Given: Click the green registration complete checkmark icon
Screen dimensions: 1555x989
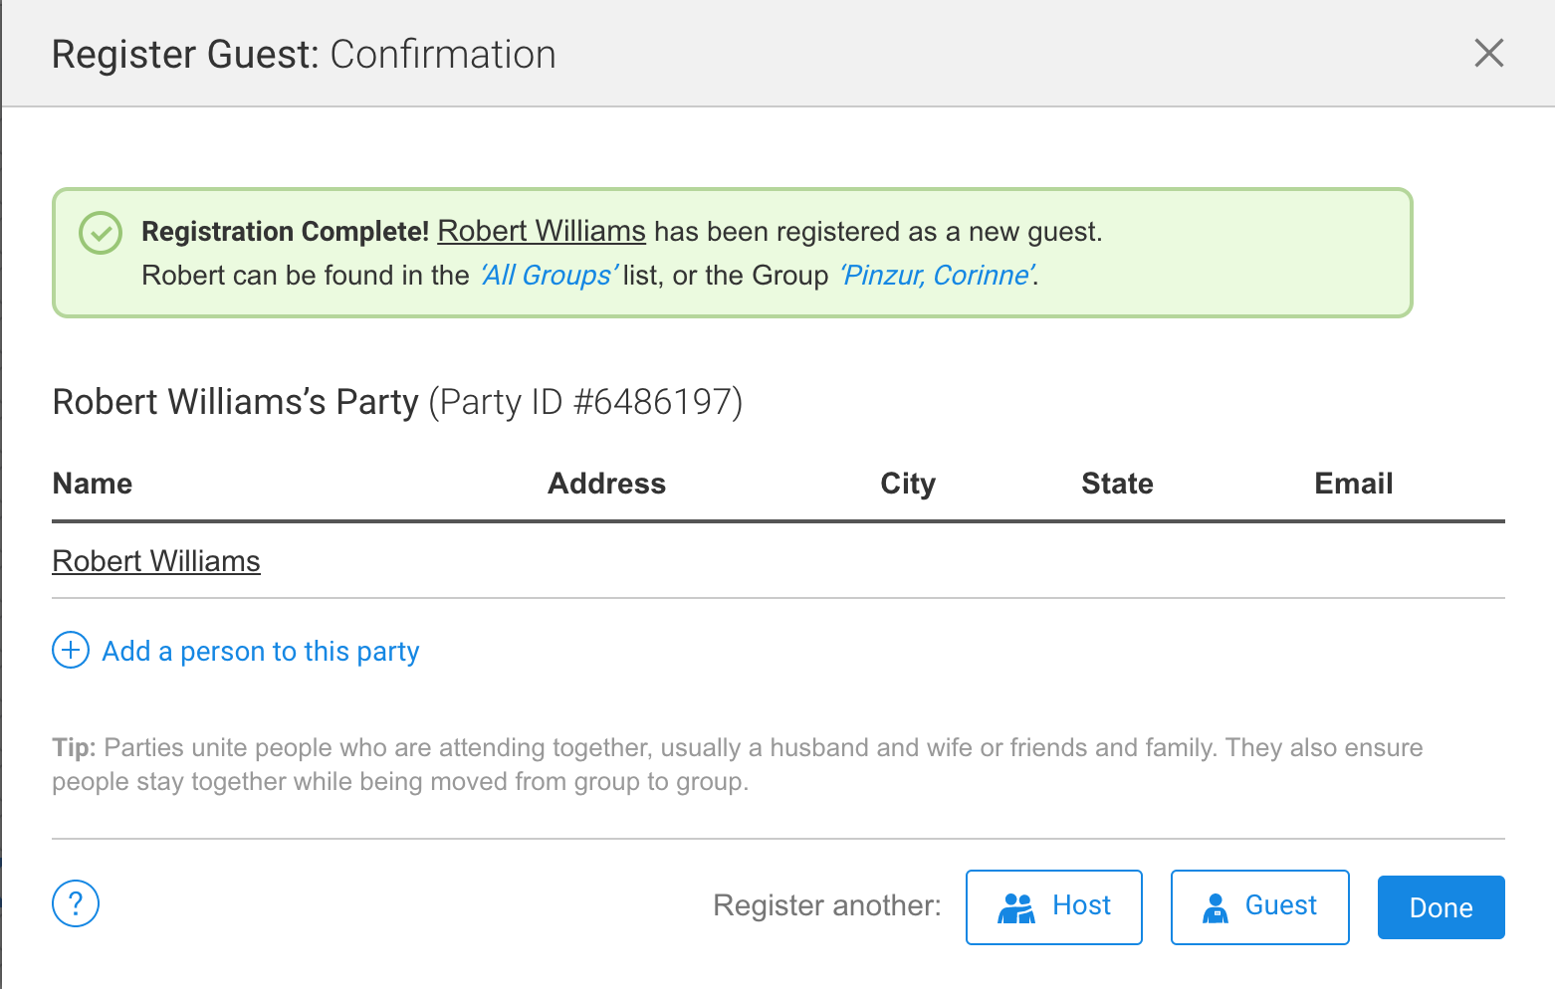Looking at the screenshot, I should (101, 233).
